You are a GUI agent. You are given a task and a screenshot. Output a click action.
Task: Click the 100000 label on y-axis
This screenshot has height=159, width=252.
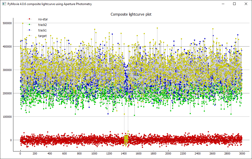[7, 117]
